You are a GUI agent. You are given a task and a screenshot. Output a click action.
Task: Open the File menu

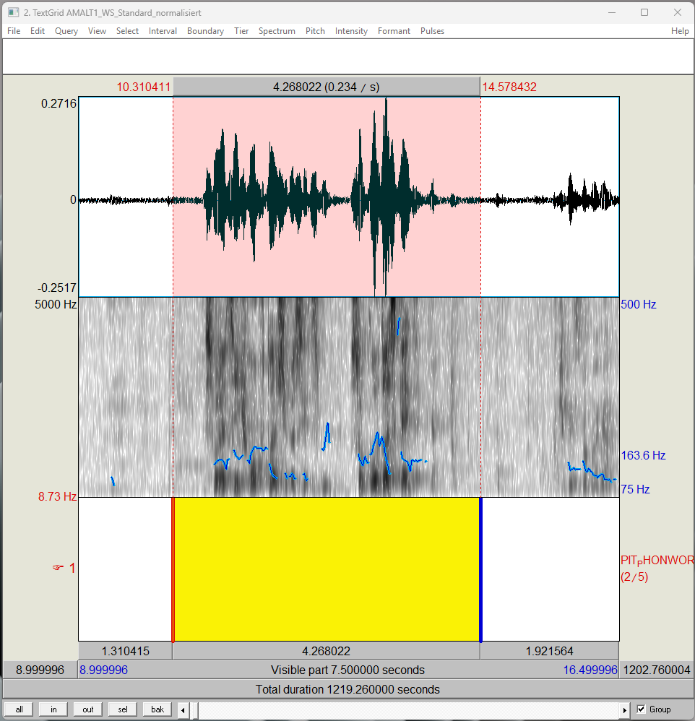(14, 31)
